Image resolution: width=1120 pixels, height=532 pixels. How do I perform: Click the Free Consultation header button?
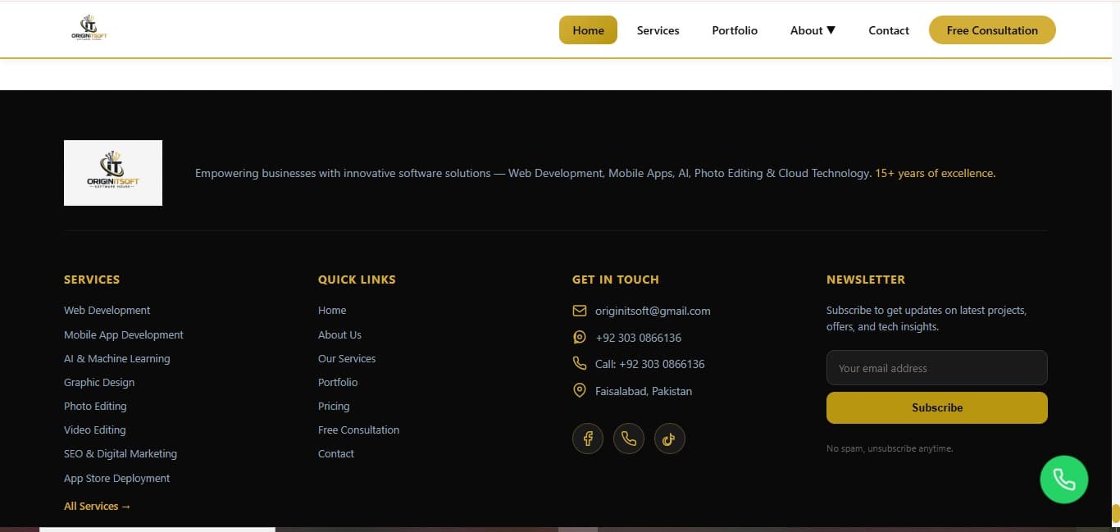point(992,30)
